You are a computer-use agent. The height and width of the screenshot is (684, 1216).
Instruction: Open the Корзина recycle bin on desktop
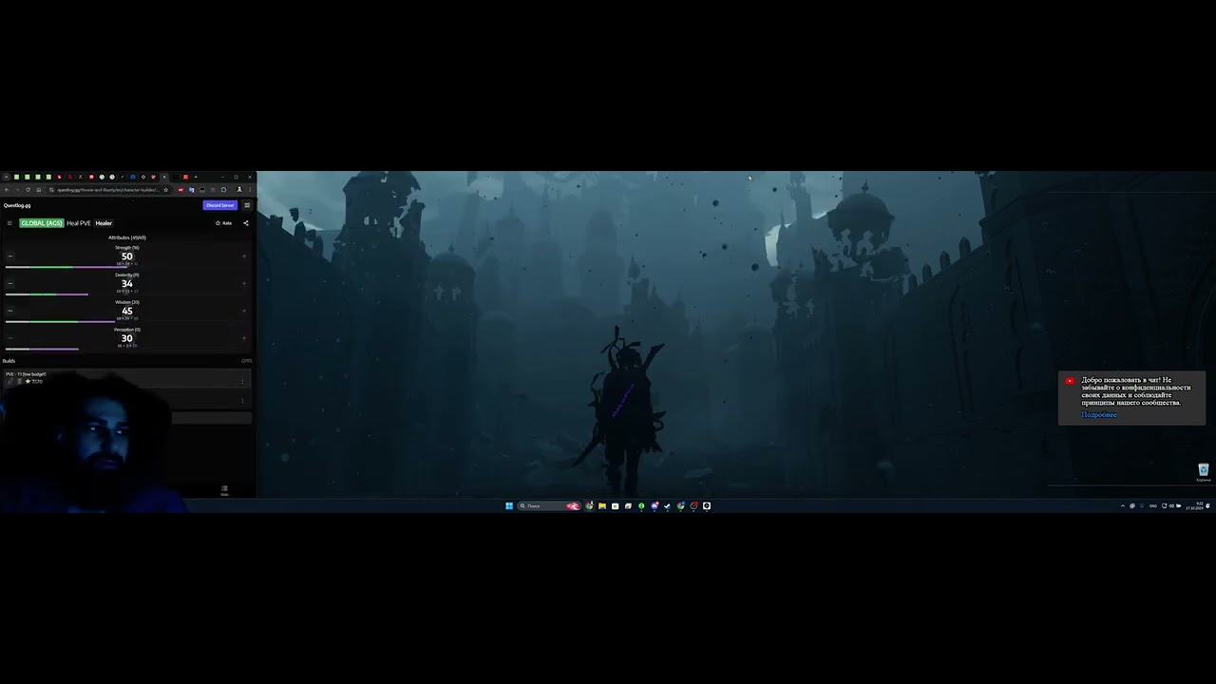click(1204, 471)
